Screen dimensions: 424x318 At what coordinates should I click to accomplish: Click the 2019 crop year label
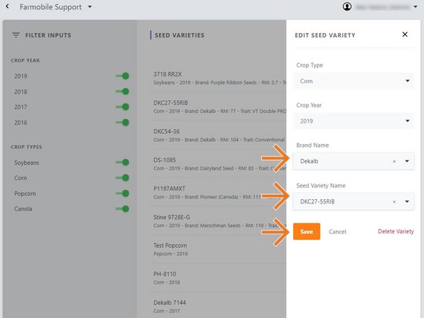point(21,76)
